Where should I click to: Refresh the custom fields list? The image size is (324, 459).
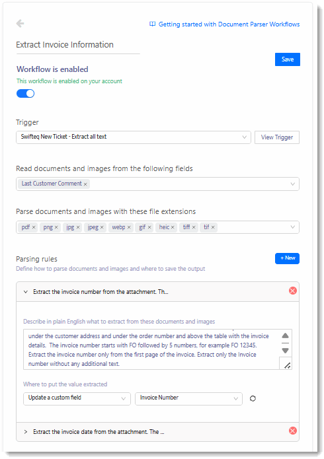coord(253,398)
